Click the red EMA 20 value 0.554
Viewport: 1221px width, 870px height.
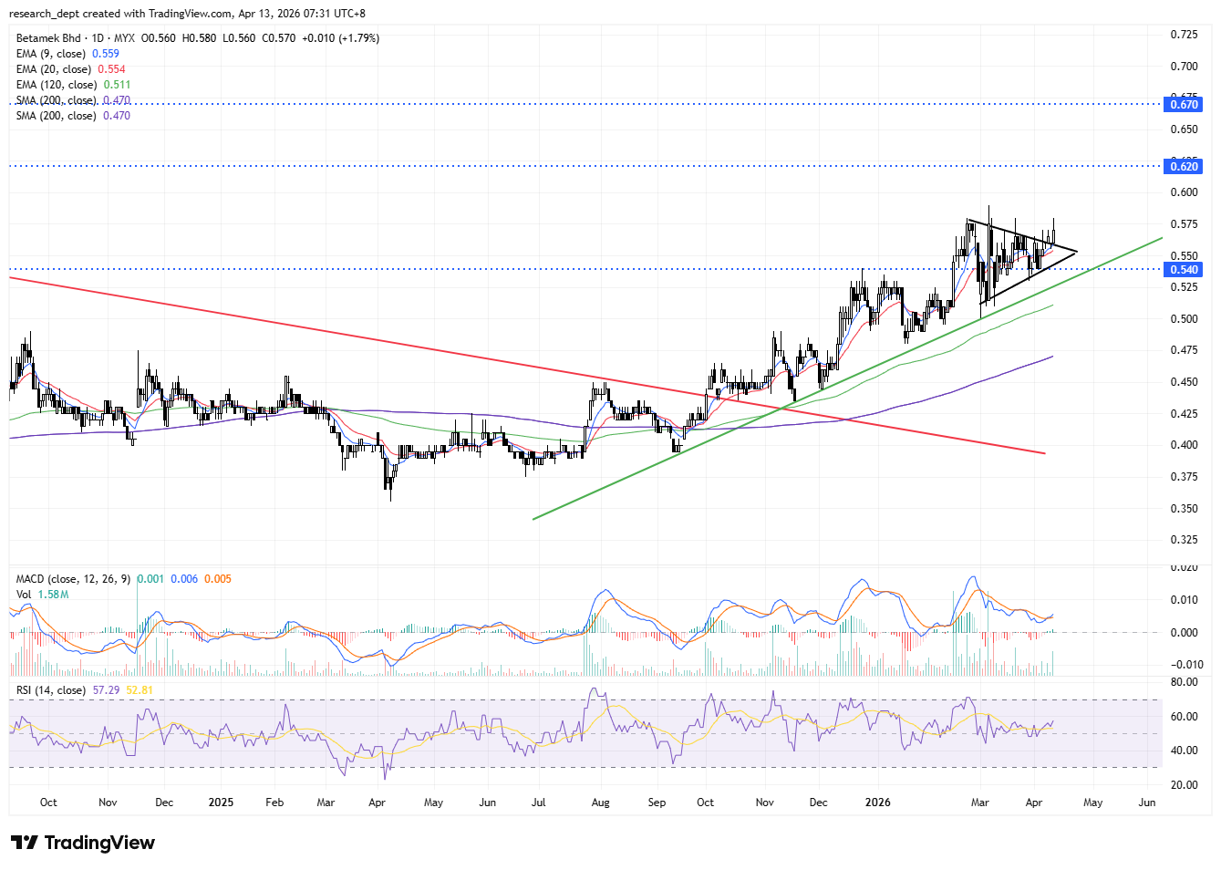point(111,69)
